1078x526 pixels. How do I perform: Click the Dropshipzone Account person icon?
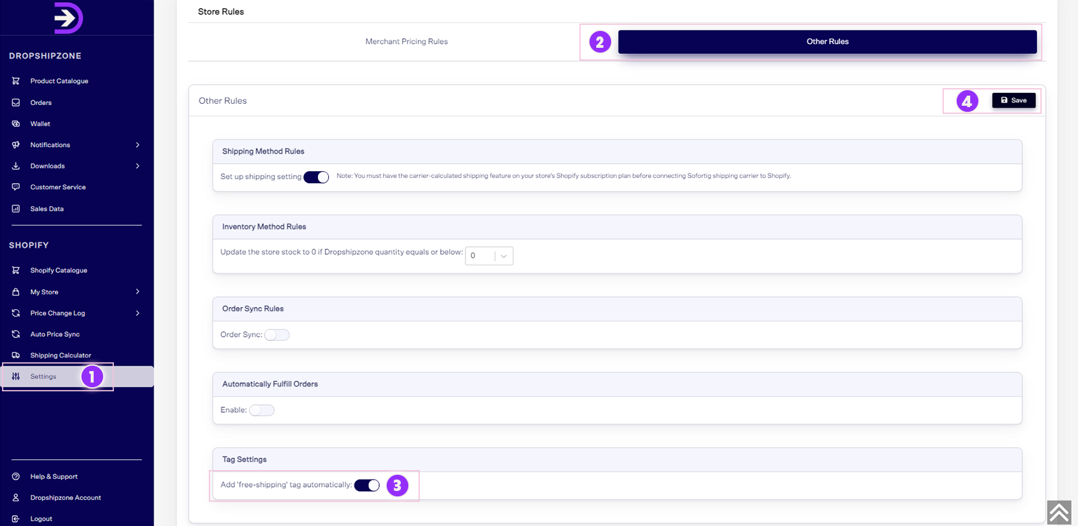click(x=15, y=498)
